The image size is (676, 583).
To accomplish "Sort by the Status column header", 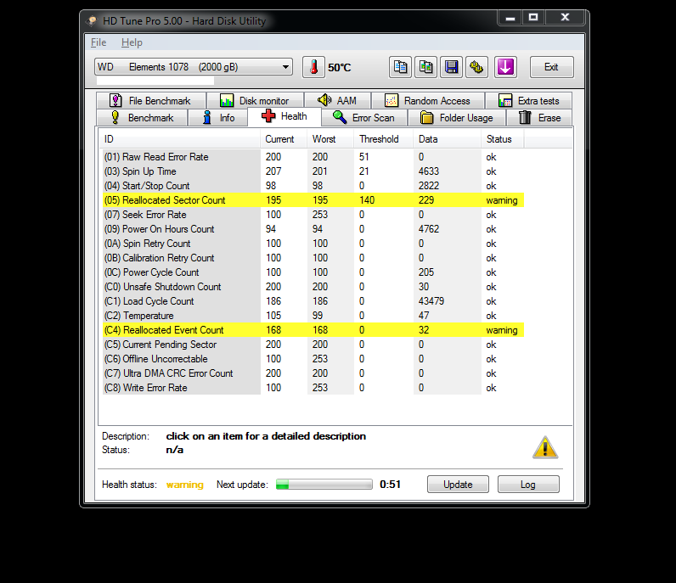I will tap(503, 139).
